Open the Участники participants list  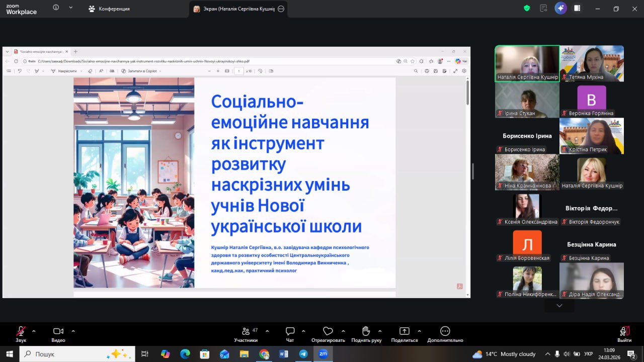tap(246, 332)
